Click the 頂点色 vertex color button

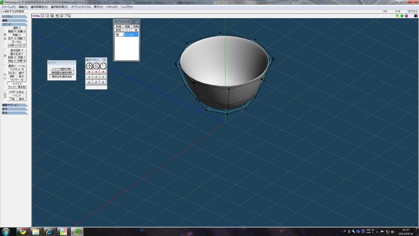(x=22, y=87)
